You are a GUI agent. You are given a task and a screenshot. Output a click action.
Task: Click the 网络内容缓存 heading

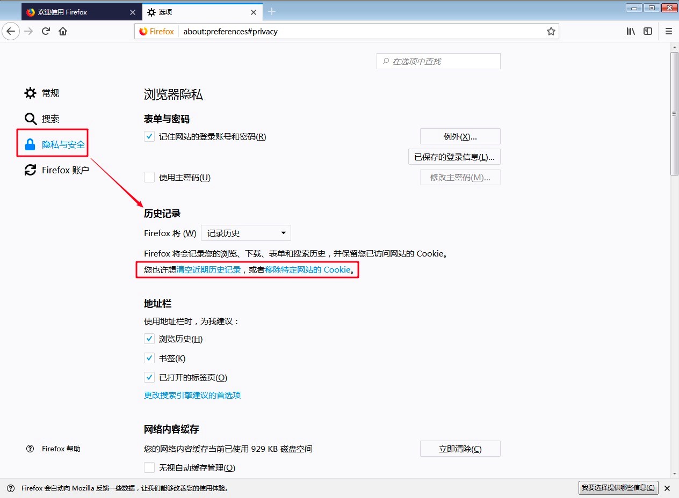point(171,429)
